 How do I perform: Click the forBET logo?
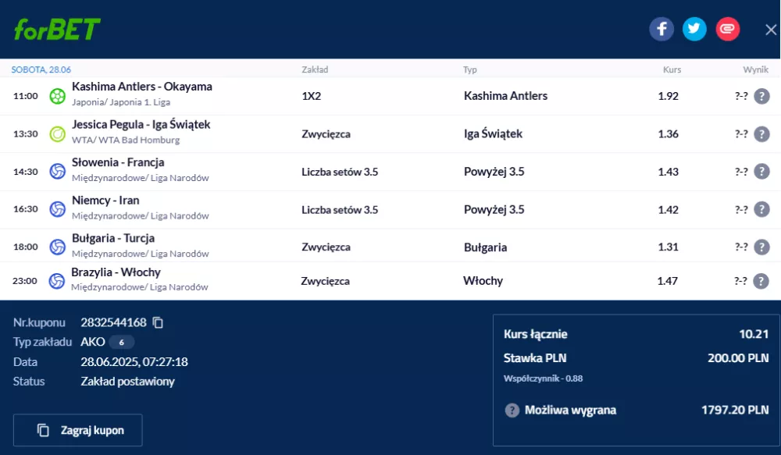(x=57, y=29)
